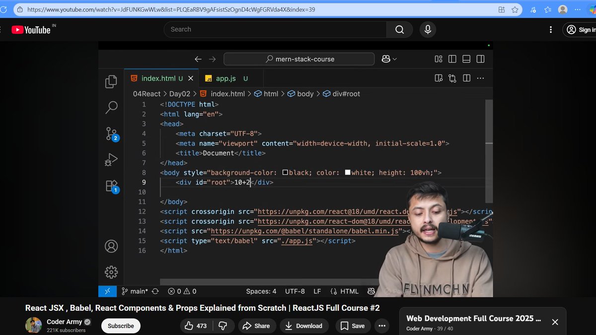
Task: Click VS Code Source Control icon in video
Action: click(112, 134)
